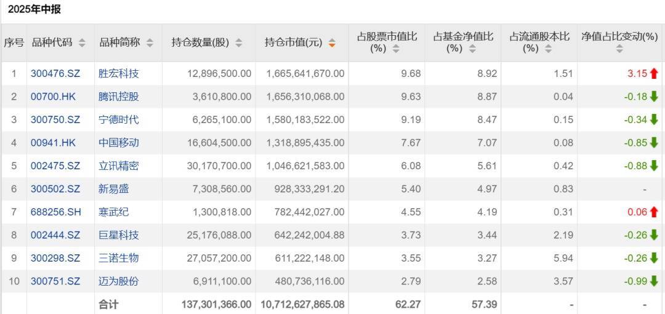Click stock code 300751.SZ
The width and height of the screenshot is (665, 314).
55,281
